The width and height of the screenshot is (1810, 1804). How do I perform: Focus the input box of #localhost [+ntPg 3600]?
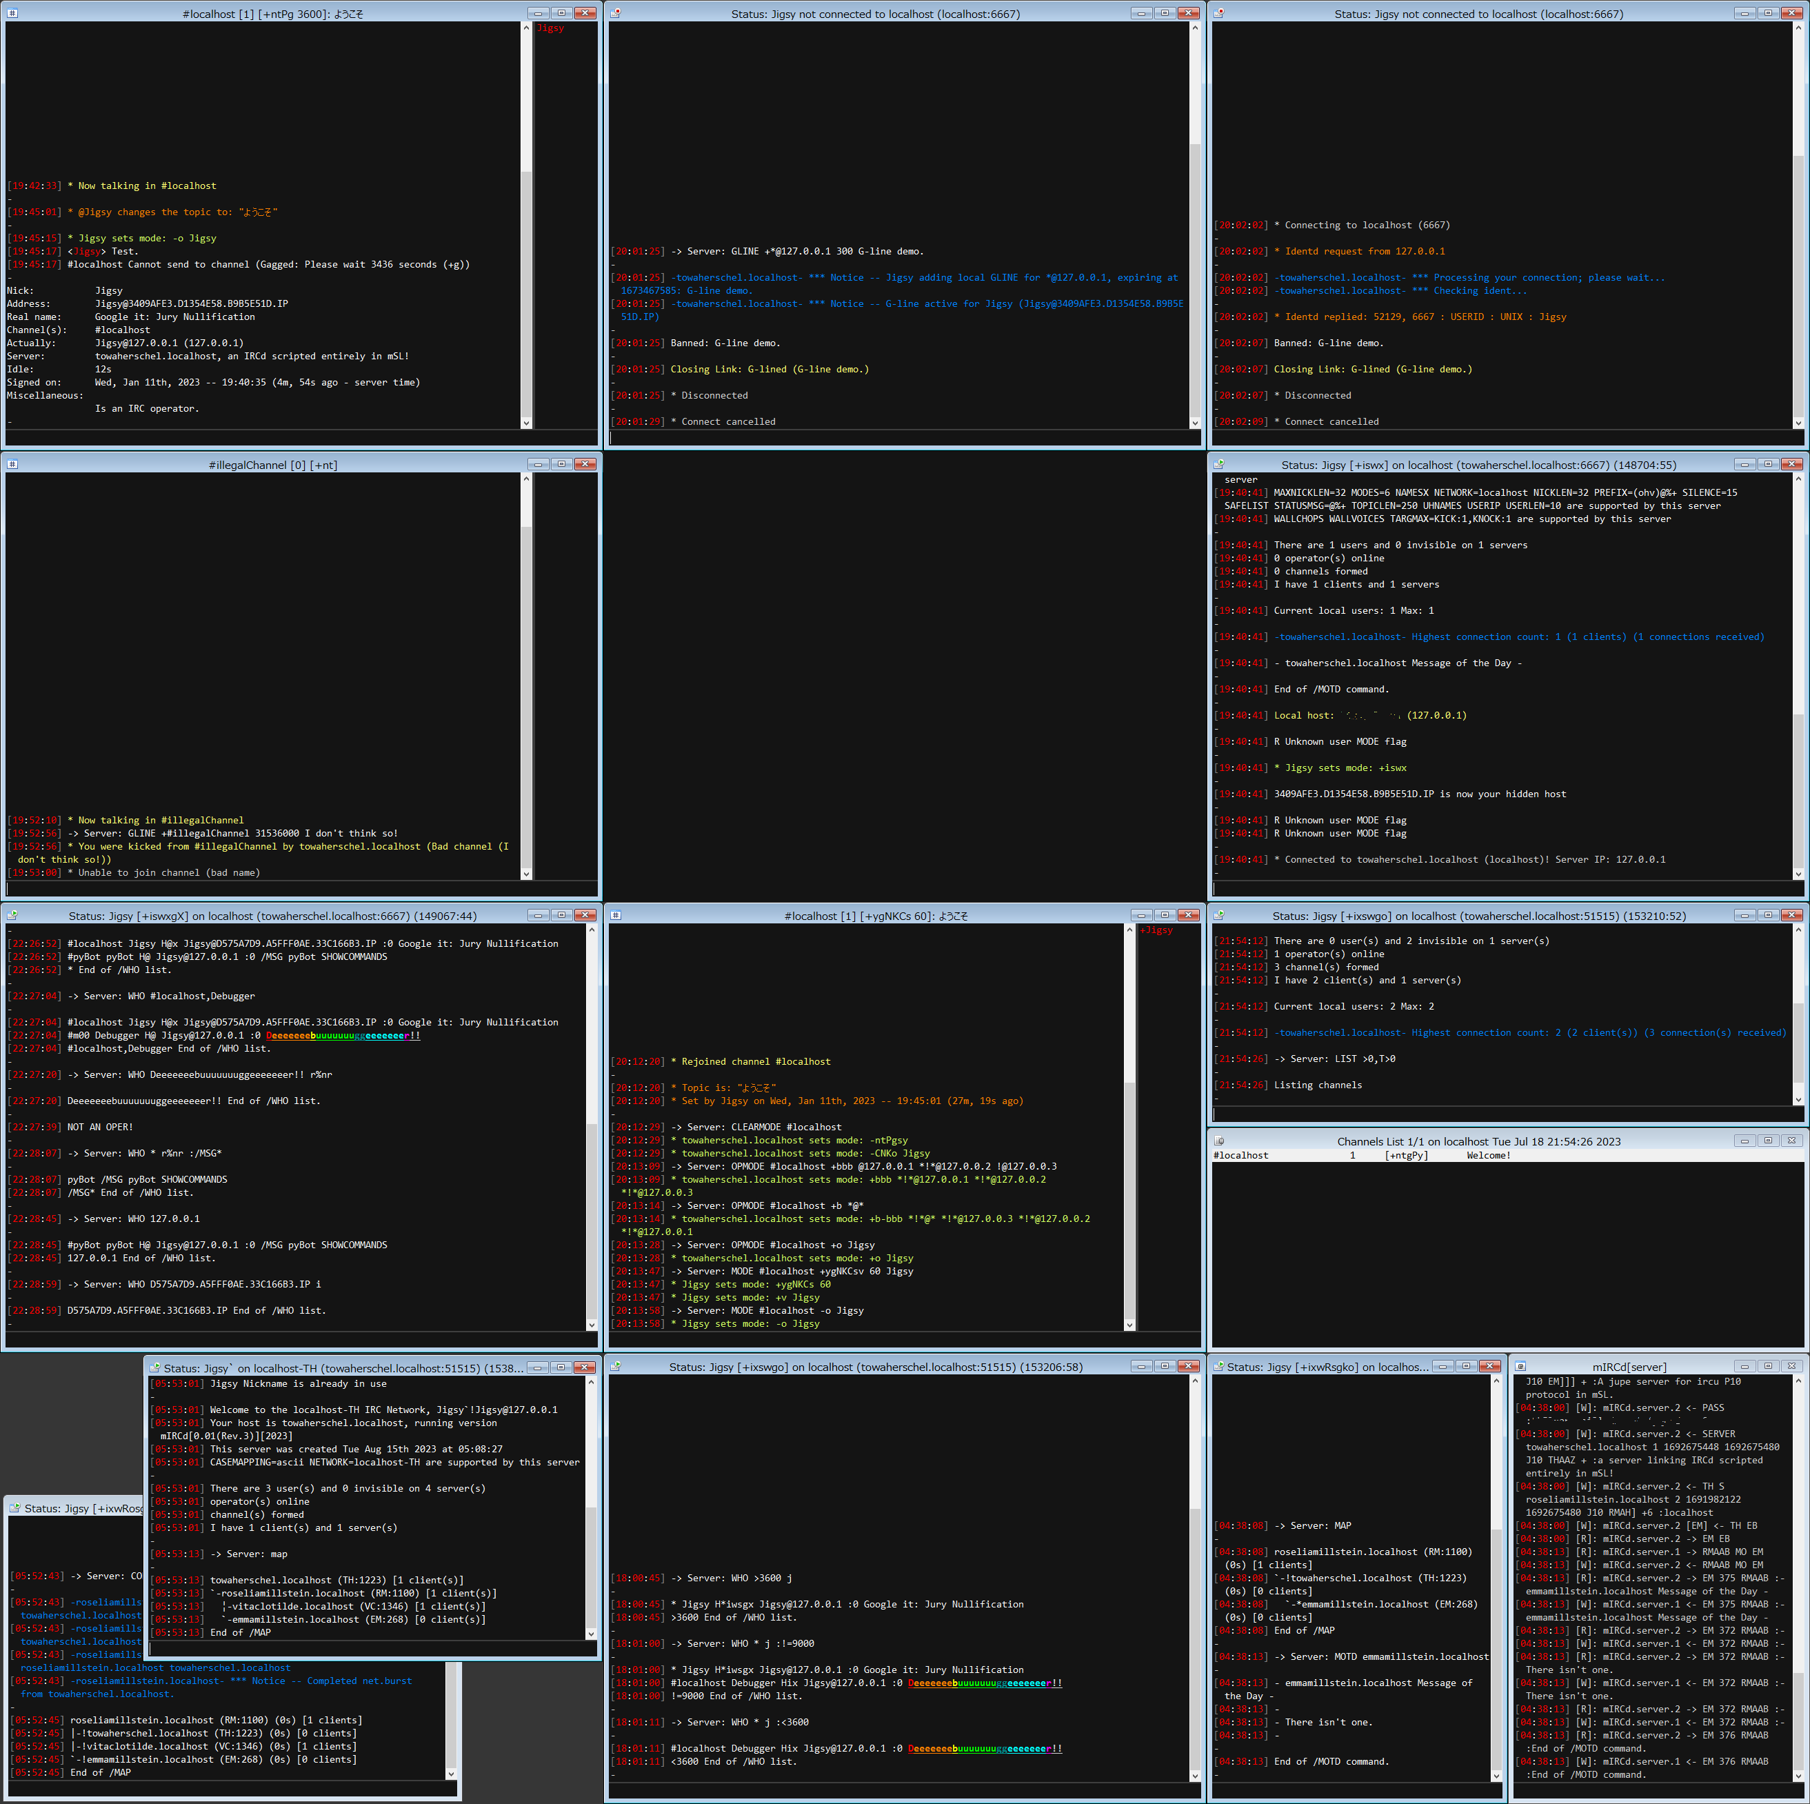pos(301,437)
